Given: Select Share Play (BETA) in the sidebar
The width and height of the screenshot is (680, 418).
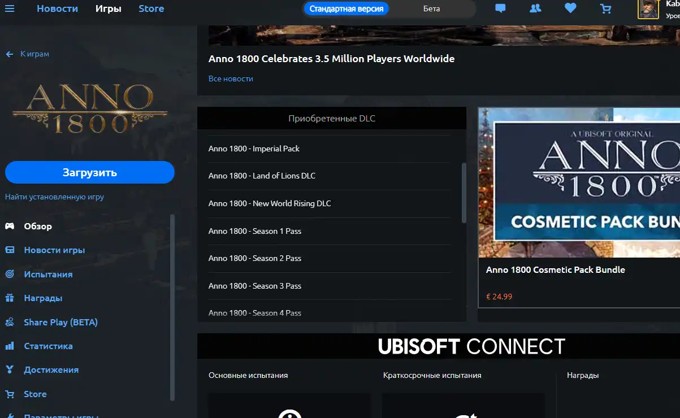Looking at the screenshot, I should coord(61,322).
